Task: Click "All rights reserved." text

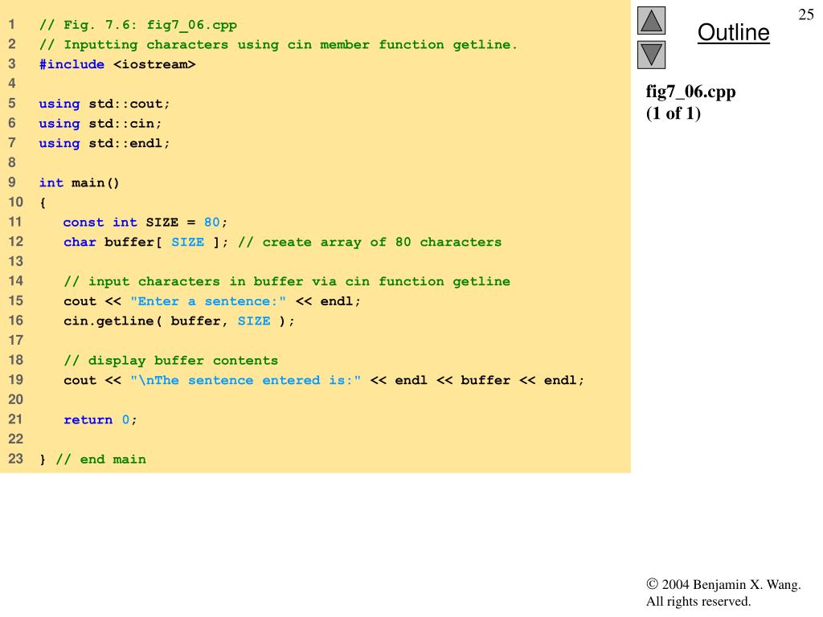Action: [698, 601]
